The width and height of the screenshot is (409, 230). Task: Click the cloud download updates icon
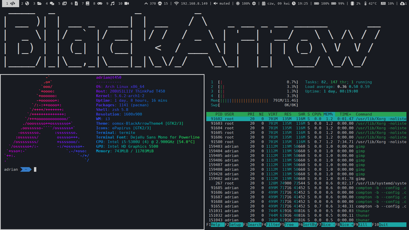pyautogui.click(x=402, y=4)
